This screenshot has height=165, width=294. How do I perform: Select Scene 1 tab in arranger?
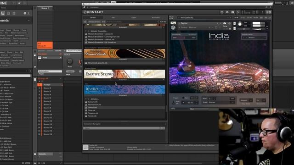pos(45,8)
